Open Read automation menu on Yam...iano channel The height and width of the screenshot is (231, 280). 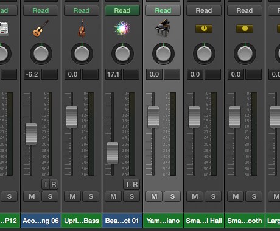(163, 10)
